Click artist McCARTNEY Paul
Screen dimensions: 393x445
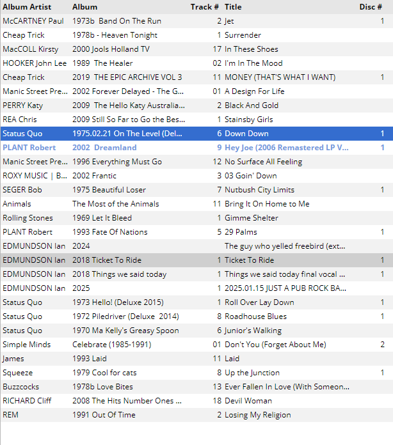click(x=33, y=21)
